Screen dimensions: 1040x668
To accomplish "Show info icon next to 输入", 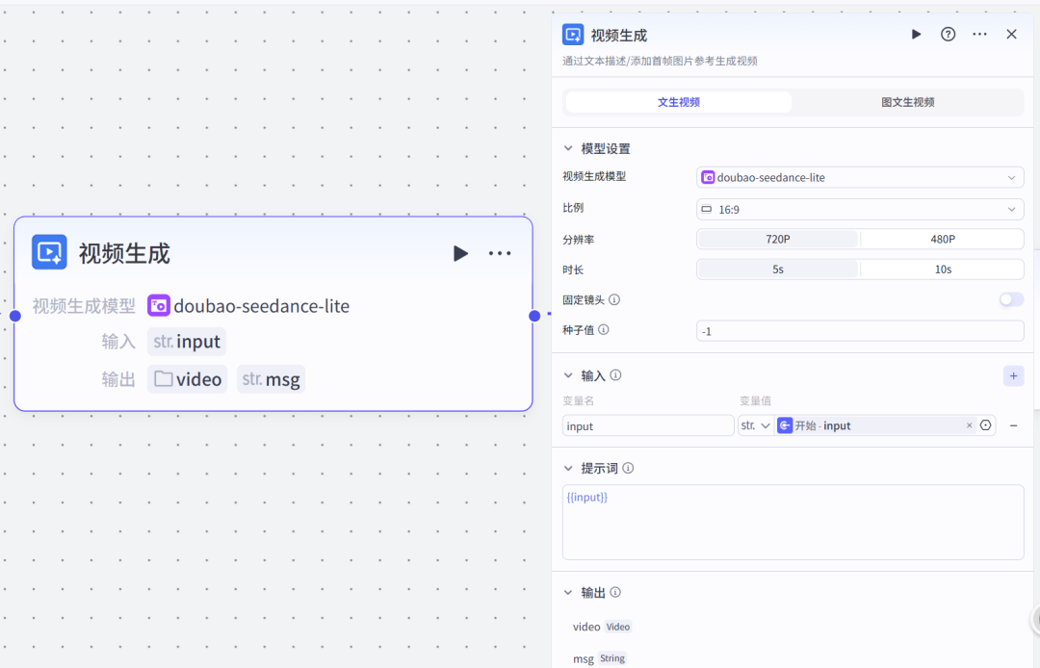I will coord(615,375).
